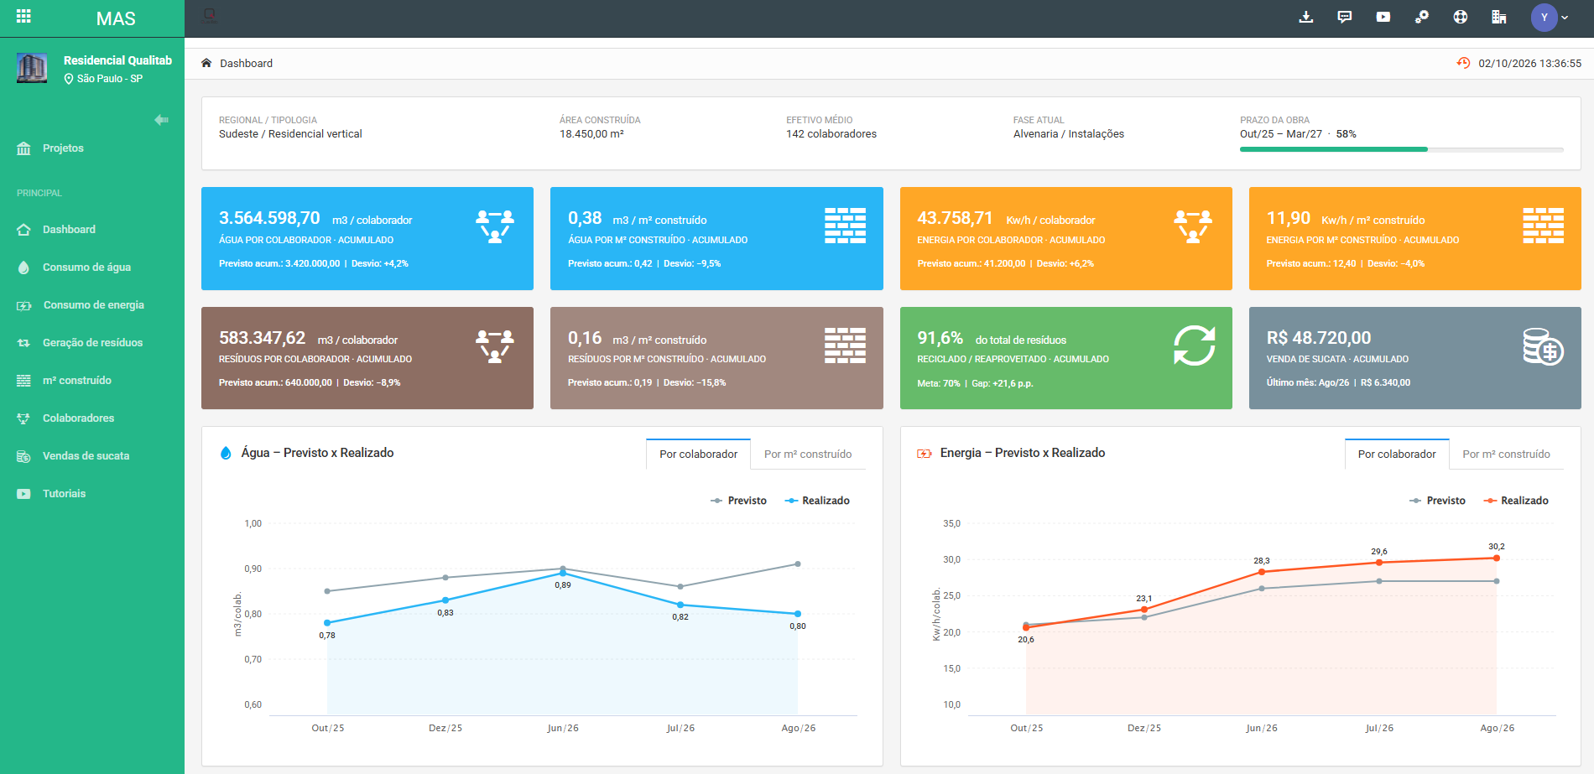The image size is (1594, 774).
Task: Click the coins icon on venda de sucata card
Action: click(1544, 346)
